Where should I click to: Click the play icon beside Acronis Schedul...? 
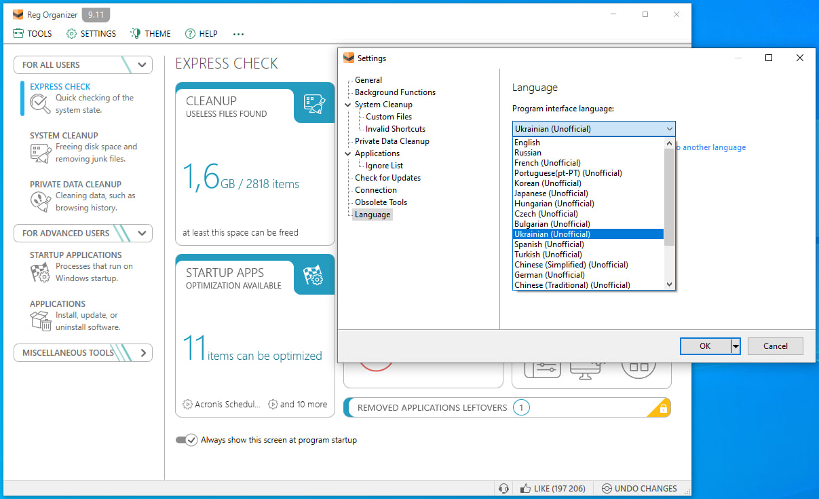(x=187, y=404)
